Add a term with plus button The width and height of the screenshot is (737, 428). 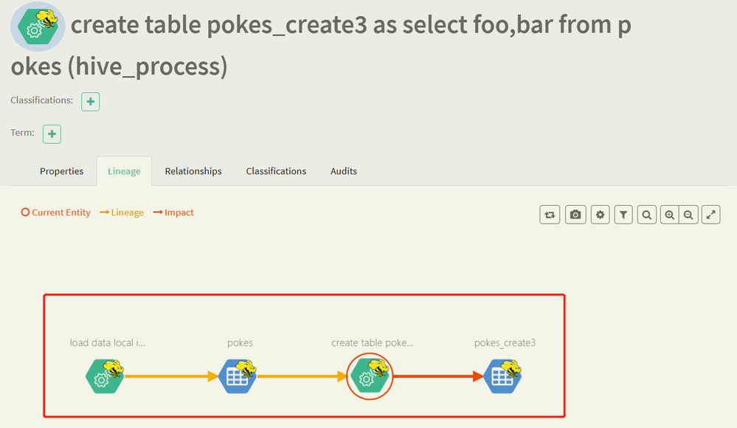pyautogui.click(x=52, y=134)
